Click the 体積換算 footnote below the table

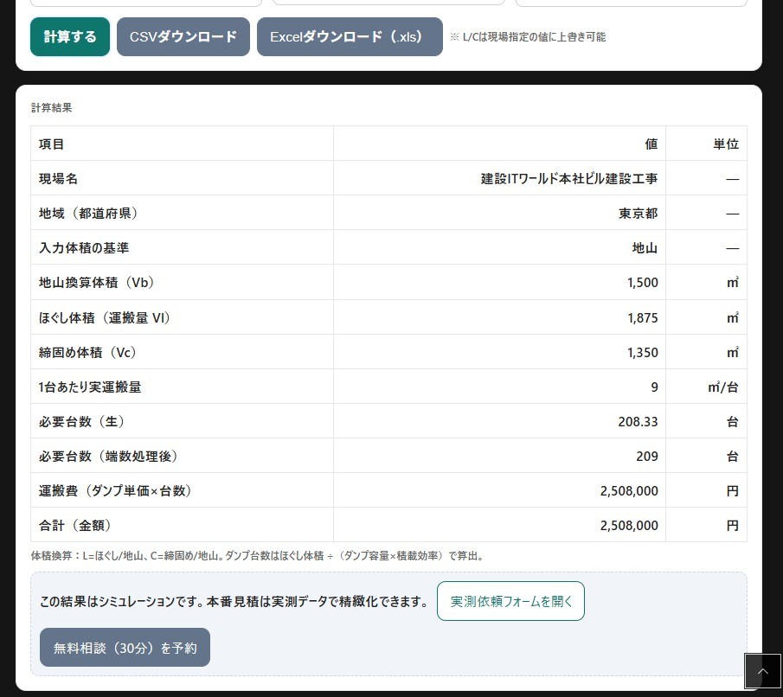[257, 556]
